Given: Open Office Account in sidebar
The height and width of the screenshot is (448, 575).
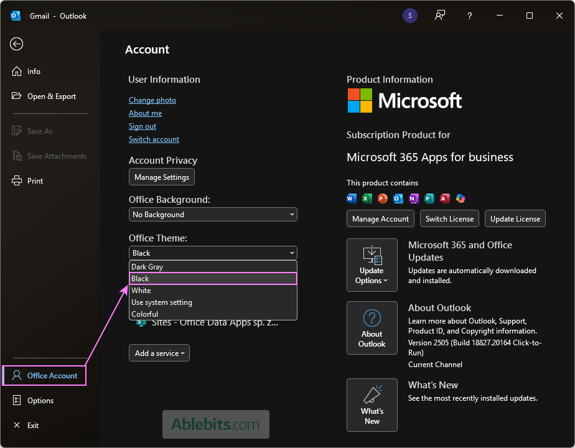Looking at the screenshot, I should click(44, 375).
